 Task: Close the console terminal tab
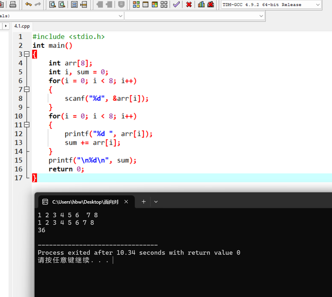point(126,202)
